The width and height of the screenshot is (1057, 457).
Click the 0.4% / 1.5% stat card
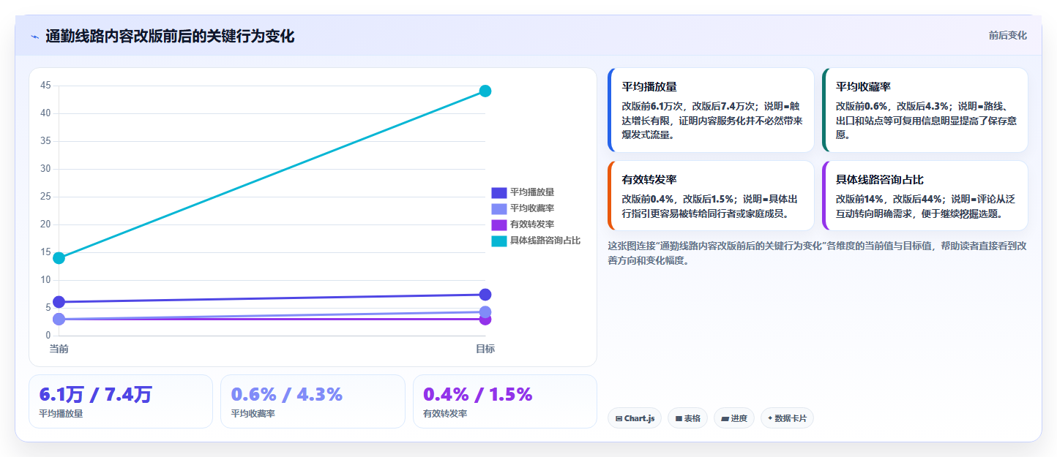tap(504, 401)
